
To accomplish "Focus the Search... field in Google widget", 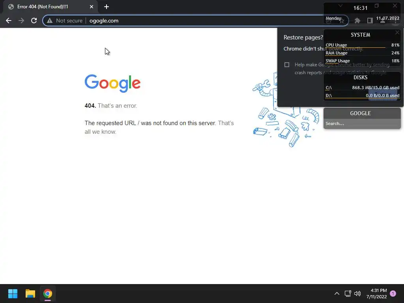I will [362, 123].
